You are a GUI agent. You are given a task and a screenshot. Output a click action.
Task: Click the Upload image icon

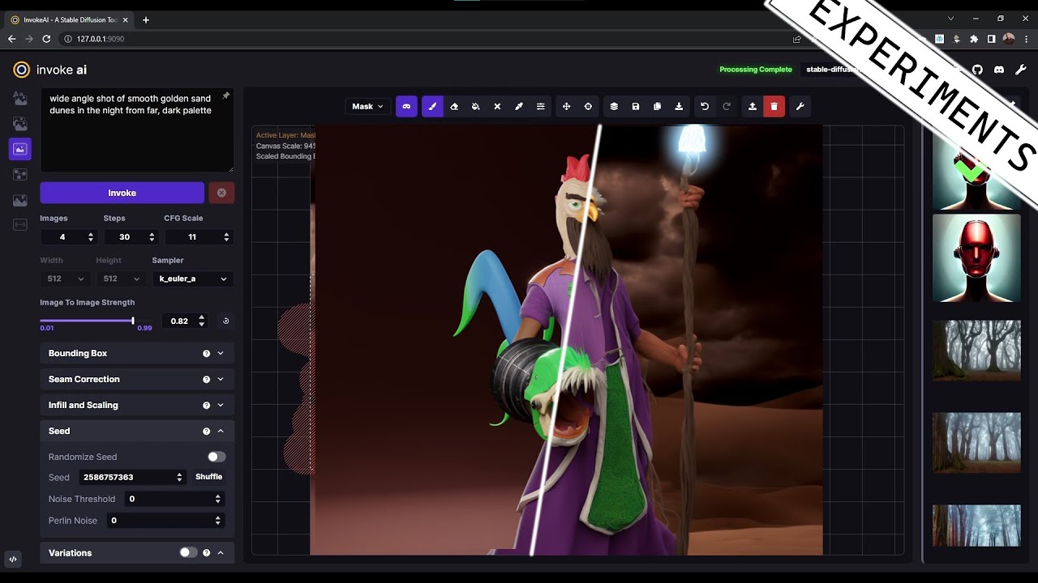click(753, 106)
